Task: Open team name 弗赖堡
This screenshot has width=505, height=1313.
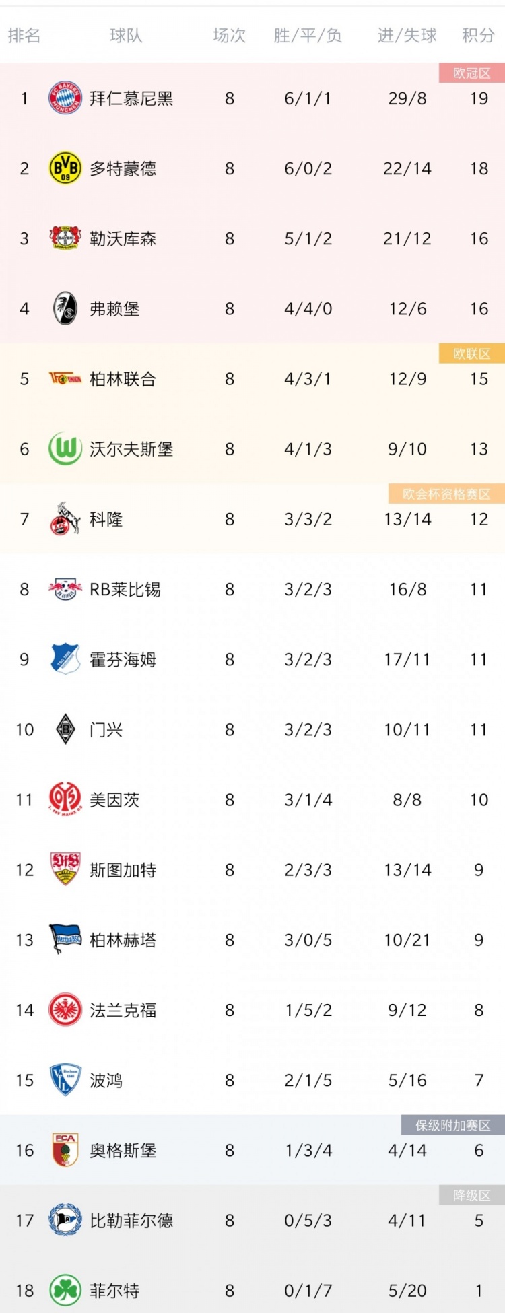Action: pyautogui.click(x=114, y=308)
